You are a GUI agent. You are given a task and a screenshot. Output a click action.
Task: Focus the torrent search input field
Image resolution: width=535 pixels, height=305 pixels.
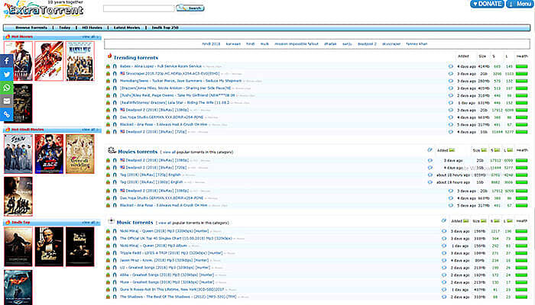coord(139,8)
